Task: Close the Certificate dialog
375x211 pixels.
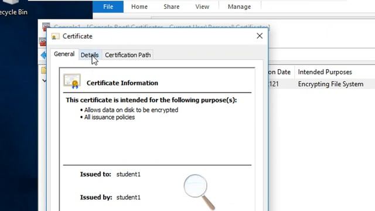Action: point(260,36)
